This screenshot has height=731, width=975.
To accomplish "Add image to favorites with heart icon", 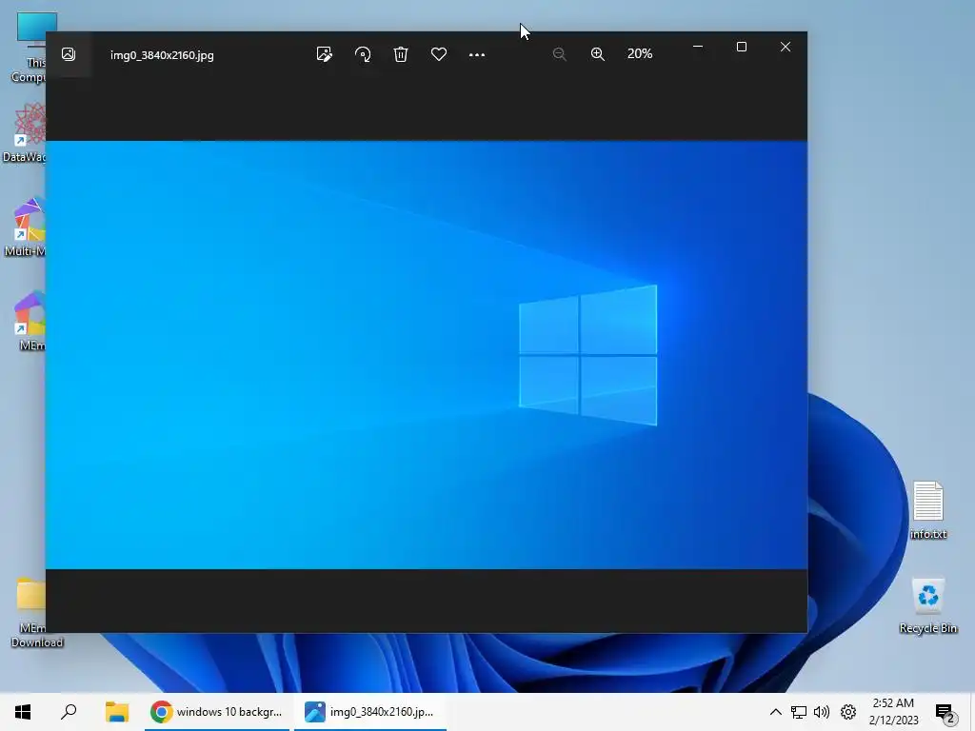I will point(439,54).
